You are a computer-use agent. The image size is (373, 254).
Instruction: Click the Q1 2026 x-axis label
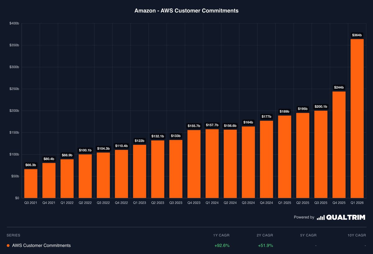[357, 202]
